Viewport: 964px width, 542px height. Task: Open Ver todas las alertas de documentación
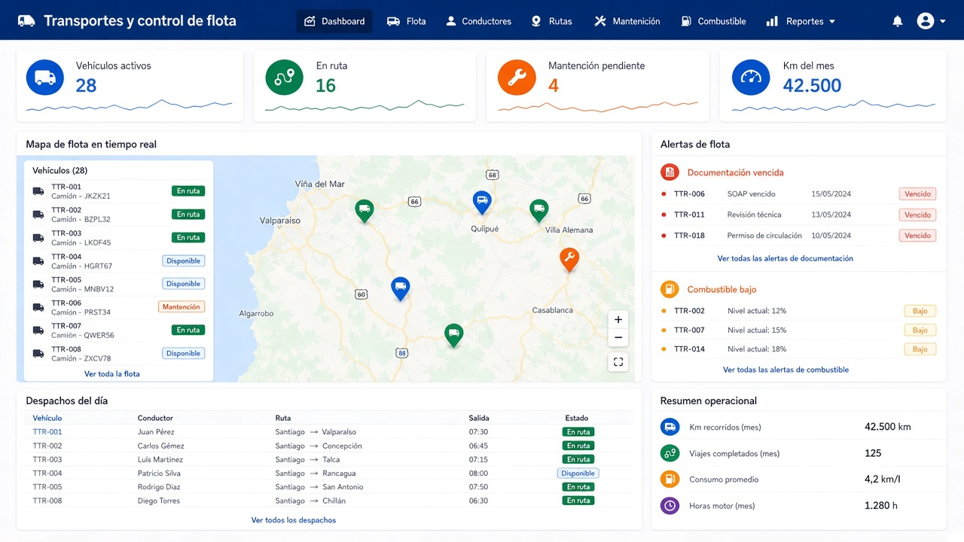point(786,258)
